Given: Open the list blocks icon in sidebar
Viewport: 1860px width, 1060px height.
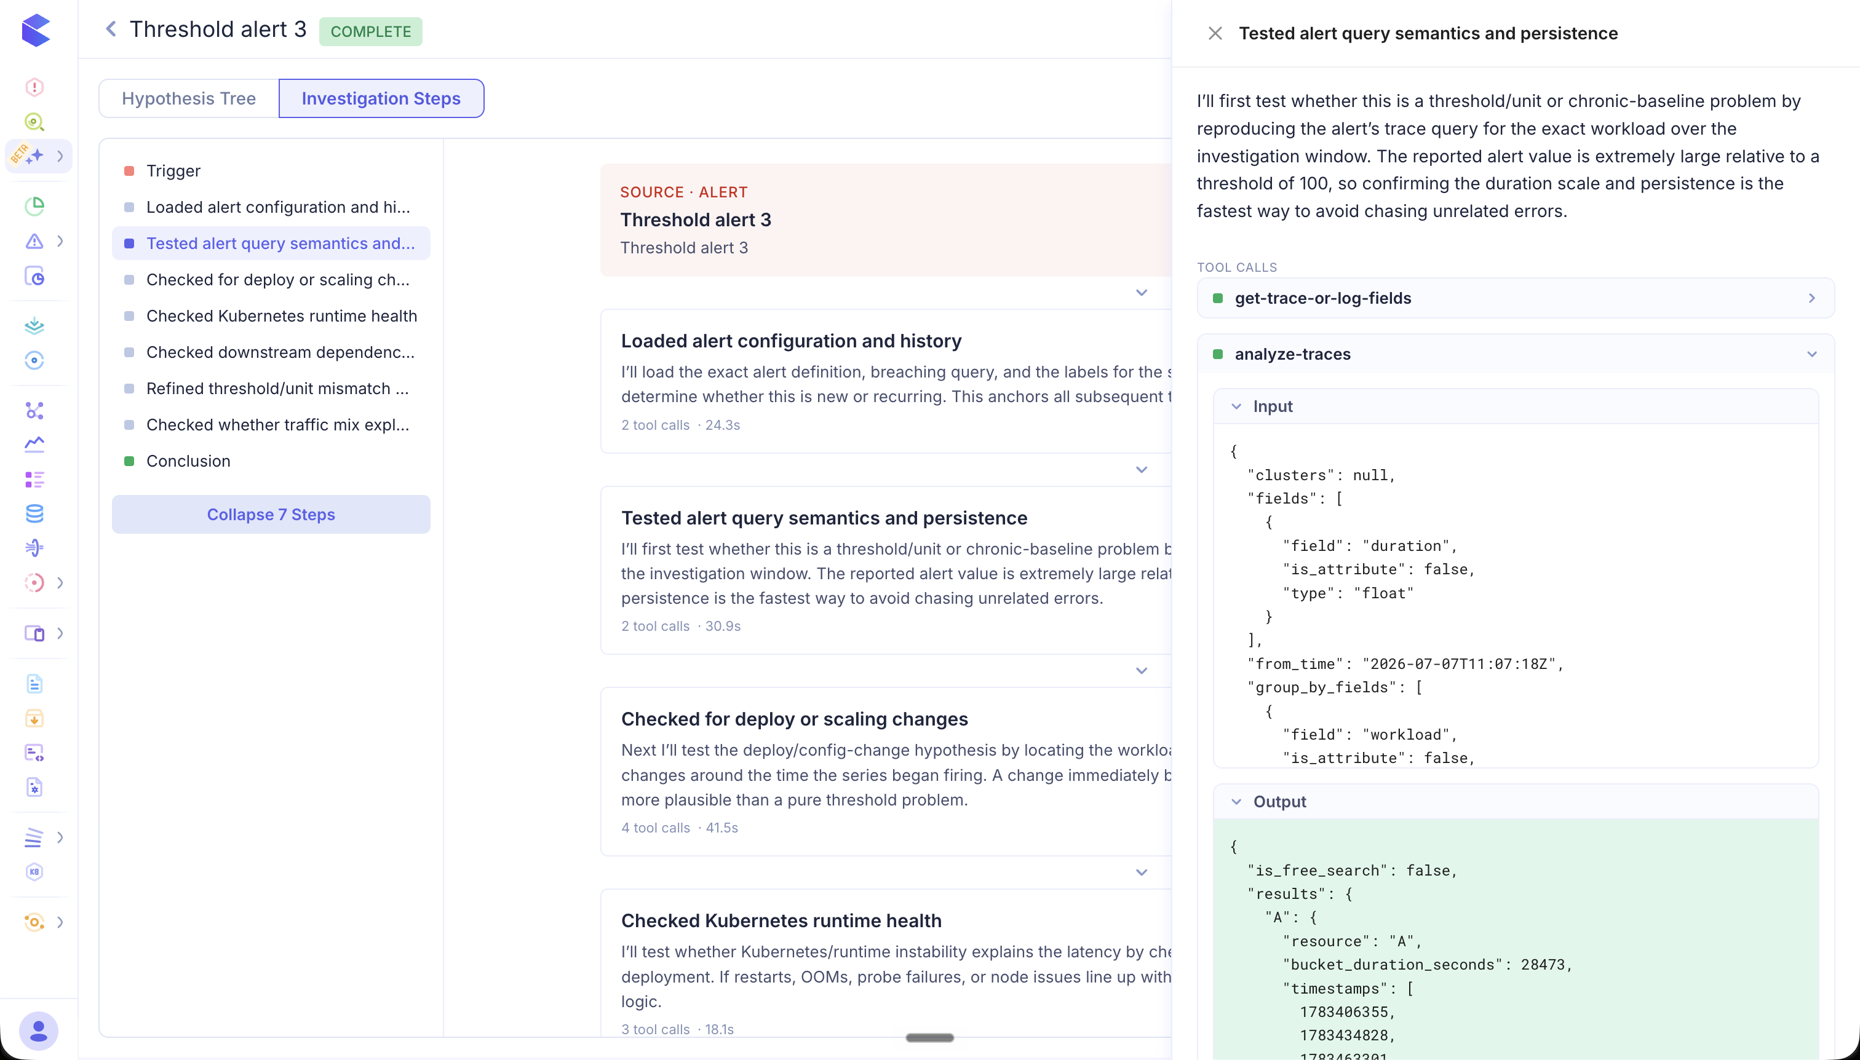Looking at the screenshot, I should tap(34, 479).
